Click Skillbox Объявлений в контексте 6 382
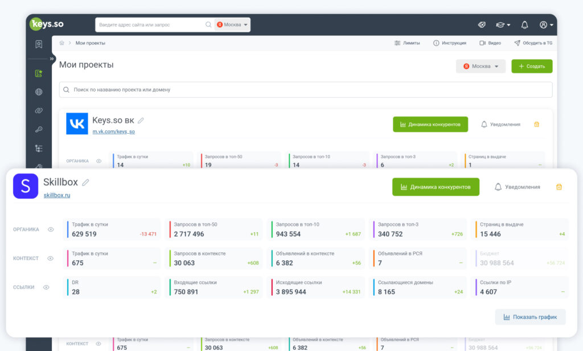 pos(285,263)
